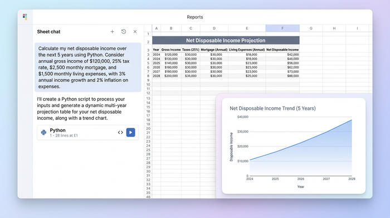This screenshot has height=218, width=390.
Task: Close the Sheet chat panel
Action: tap(135, 32)
